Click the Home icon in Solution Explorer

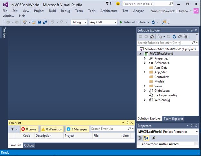[152, 37]
